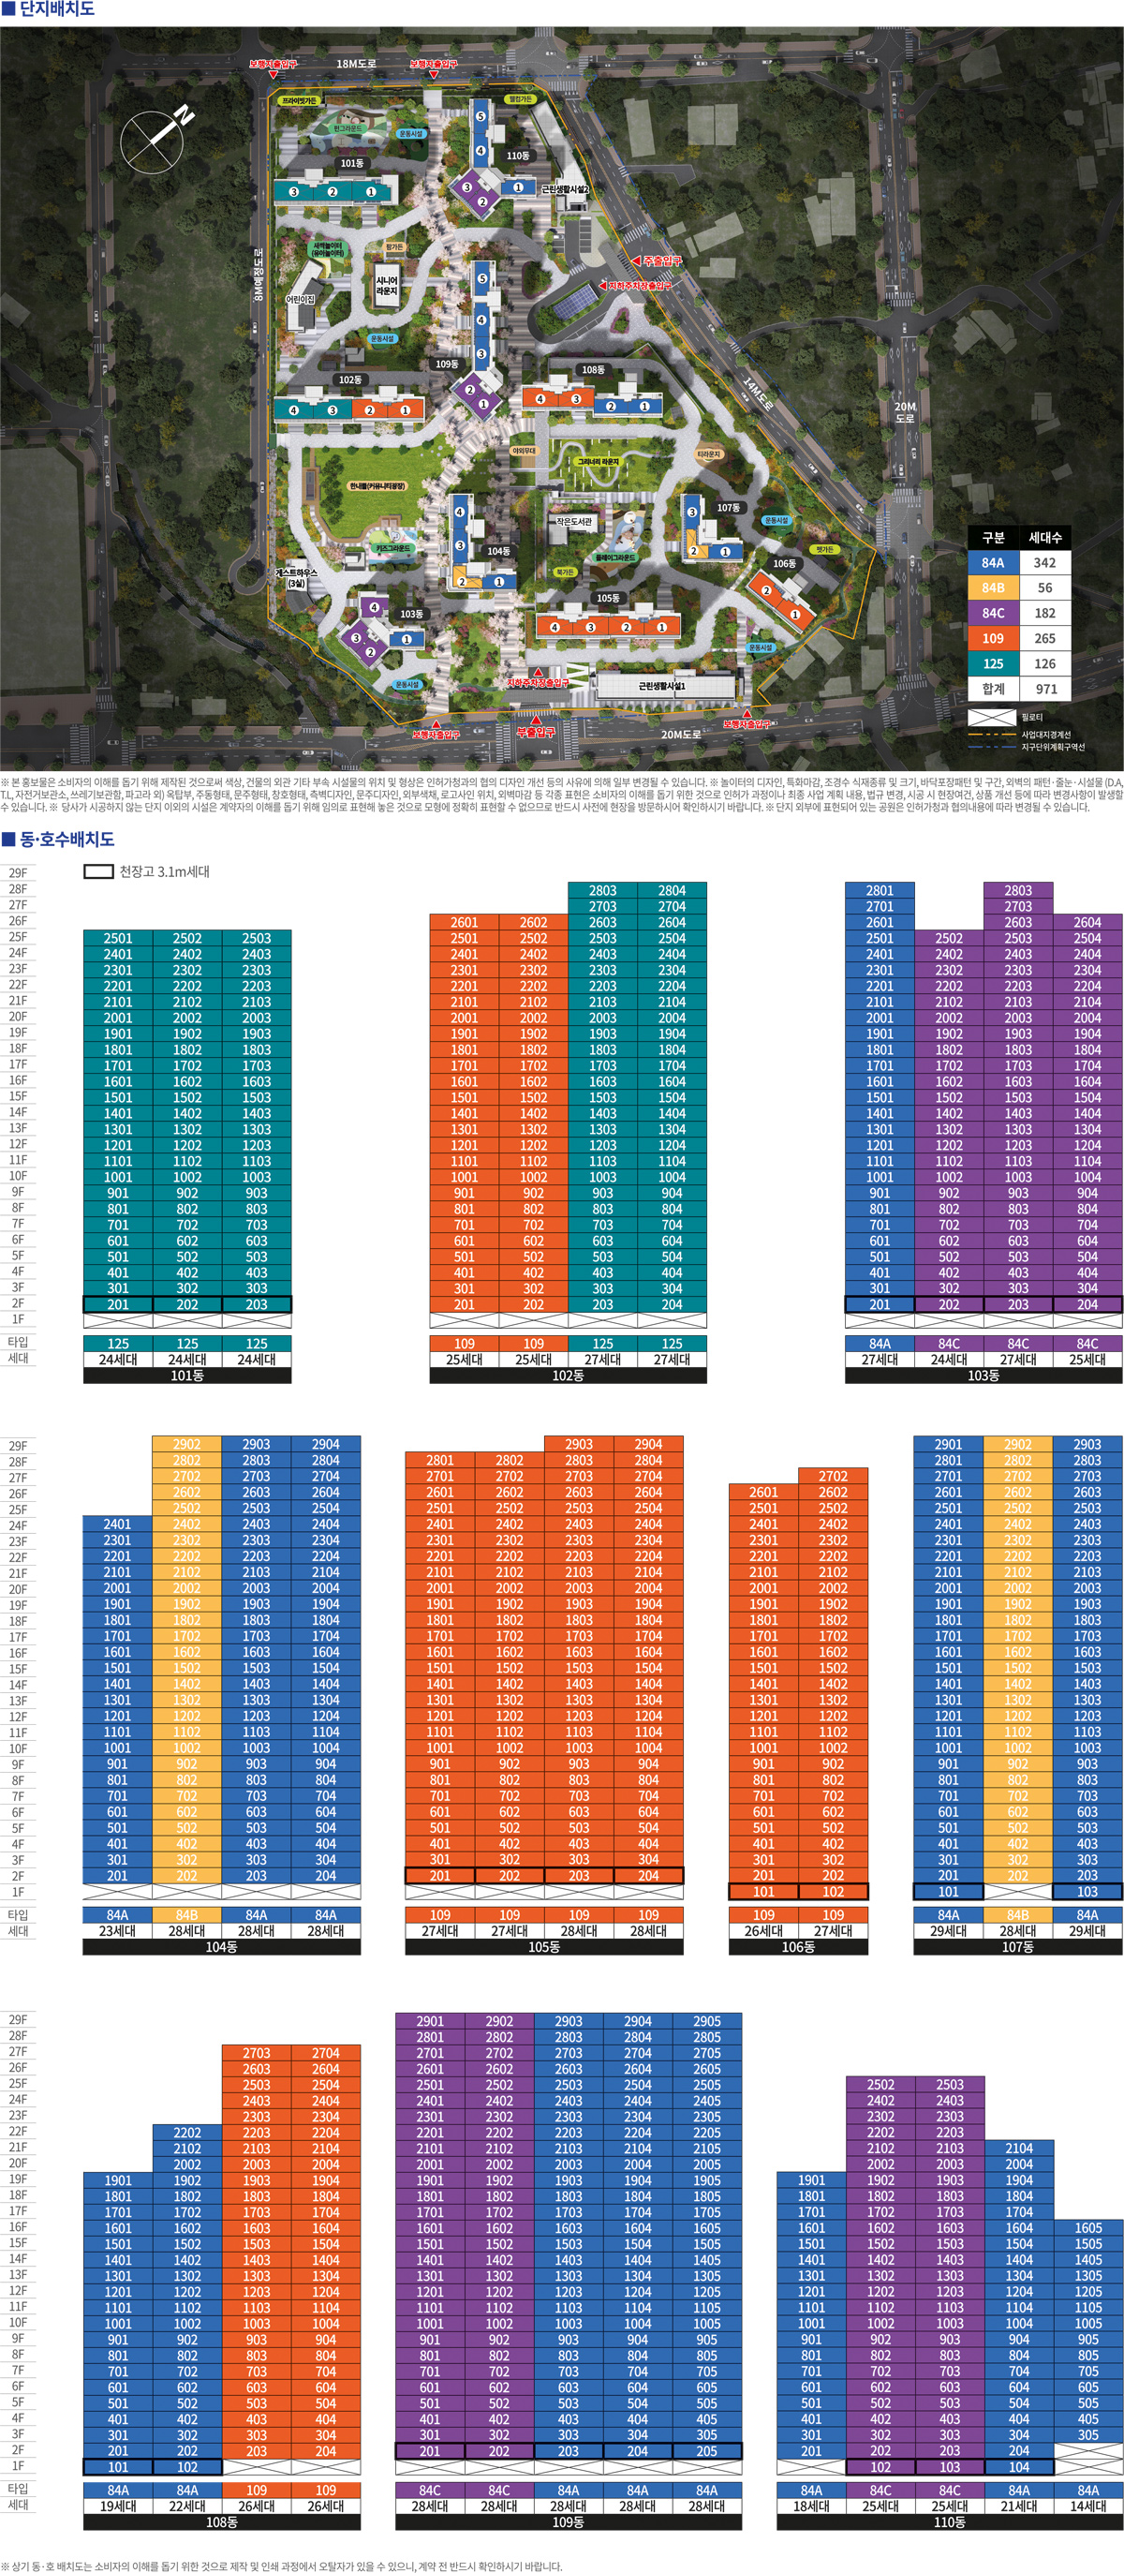Viewport: 1124px width, 2573px height.
Task: Select the purple 84C legend swatch
Action: tap(993, 614)
